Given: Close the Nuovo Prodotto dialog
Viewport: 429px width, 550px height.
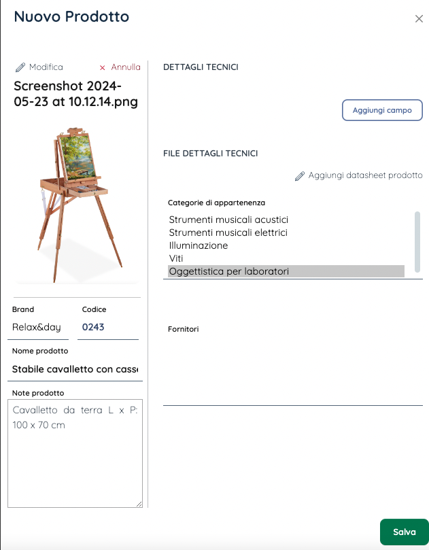Looking at the screenshot, I should (x=419, y=19).
